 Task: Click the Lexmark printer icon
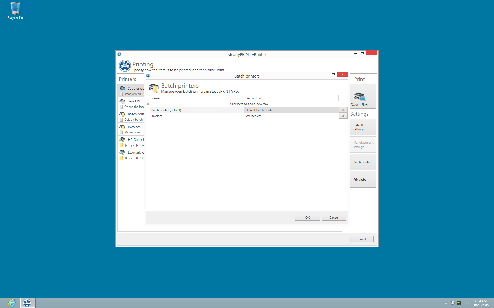pos(122,152)
